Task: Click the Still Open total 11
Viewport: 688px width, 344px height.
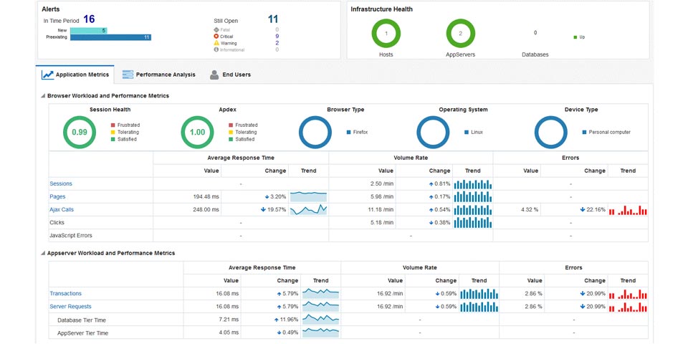Action: tap(273, 19)
